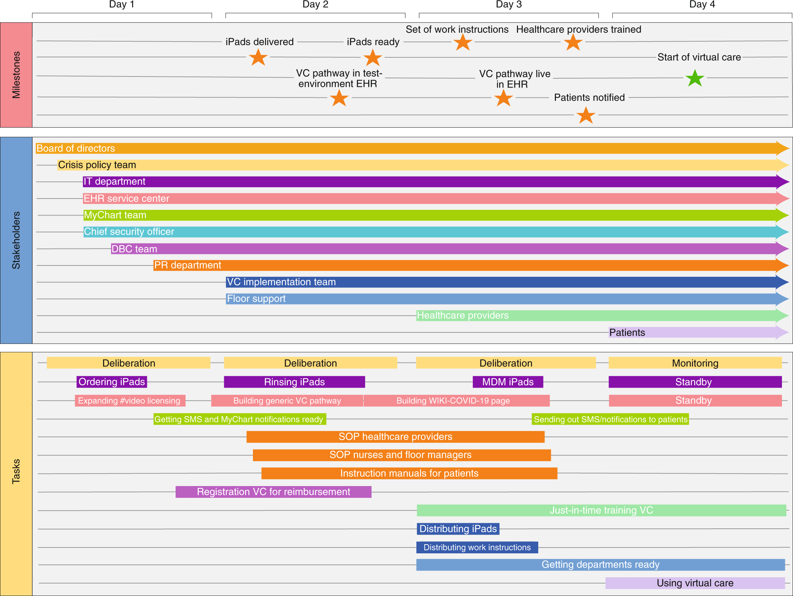Click the Stakeholders section label
Image resolution: width=793 pixels, height=596 pixels.
point(16,240)
